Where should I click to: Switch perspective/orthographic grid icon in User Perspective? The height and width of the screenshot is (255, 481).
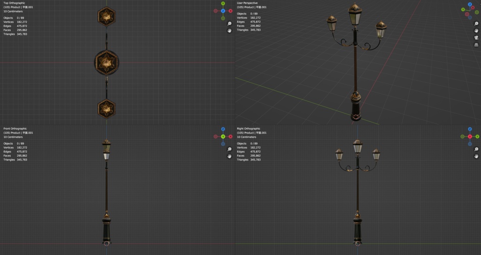coord(476,45)
